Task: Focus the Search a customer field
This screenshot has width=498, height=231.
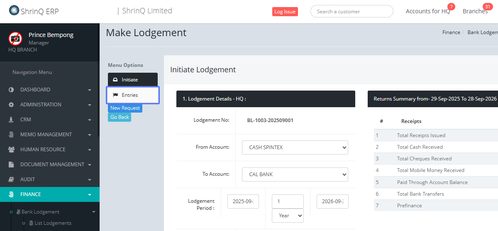Action: (352, 12)
